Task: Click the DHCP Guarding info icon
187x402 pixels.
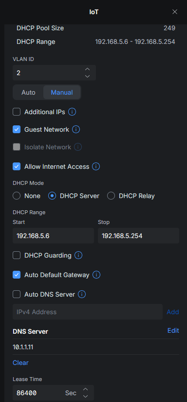Action: [78, 255]
